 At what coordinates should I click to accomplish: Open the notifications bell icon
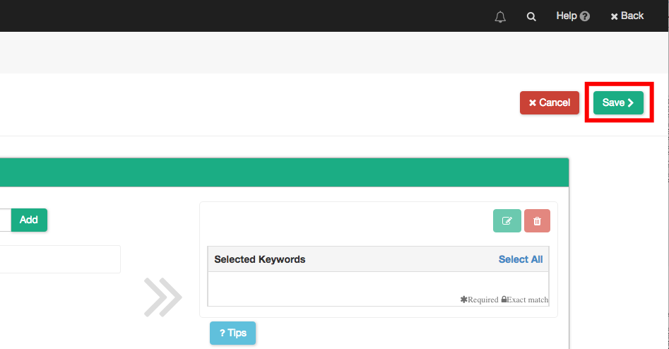pos(500,16)
